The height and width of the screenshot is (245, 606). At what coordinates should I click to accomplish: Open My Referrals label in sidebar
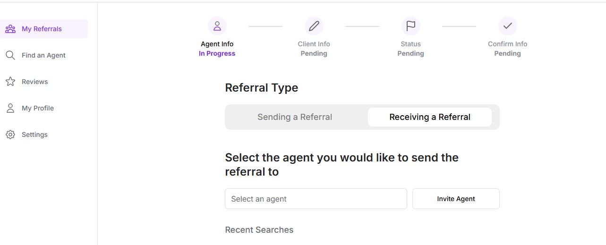(42, 29)
